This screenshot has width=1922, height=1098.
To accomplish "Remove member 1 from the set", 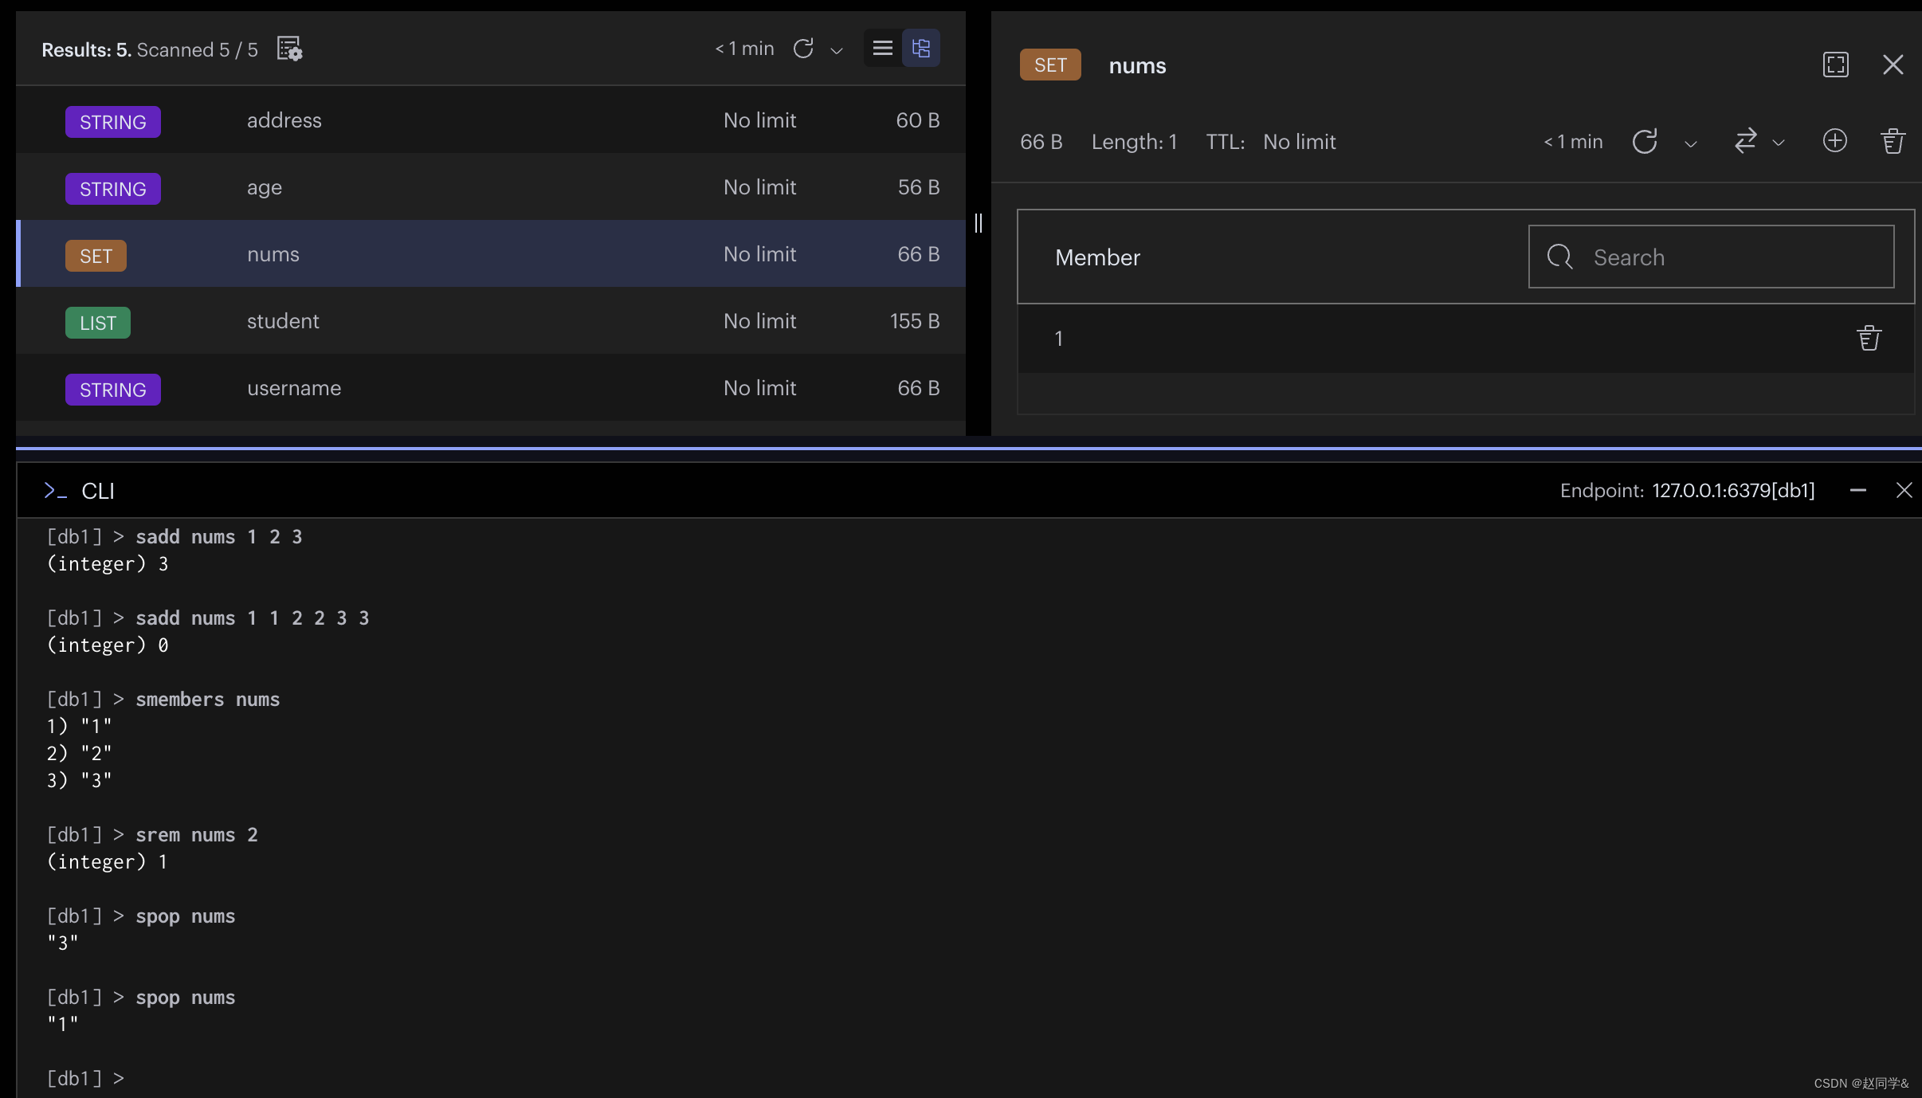I will pyautogui.click(x=1869, y=339).
